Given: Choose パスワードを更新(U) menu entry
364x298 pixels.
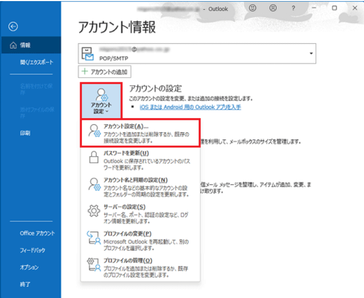Looking at the screenshot, I should coord(140,160).
